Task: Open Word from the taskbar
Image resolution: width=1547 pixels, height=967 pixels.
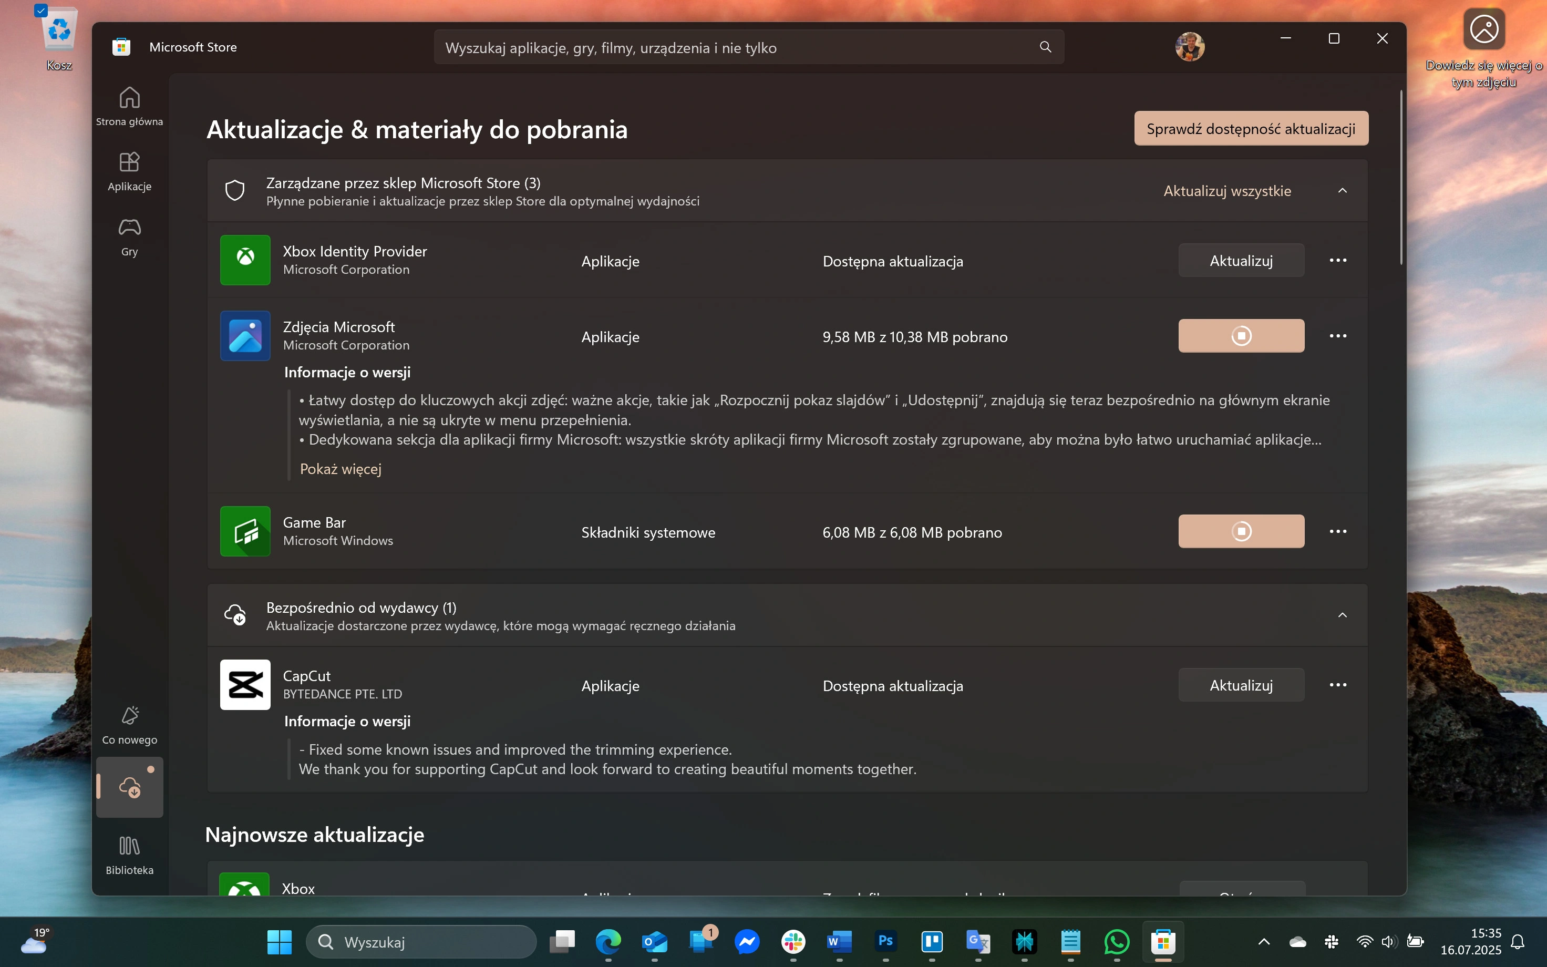Action: (x=839, y=941)
